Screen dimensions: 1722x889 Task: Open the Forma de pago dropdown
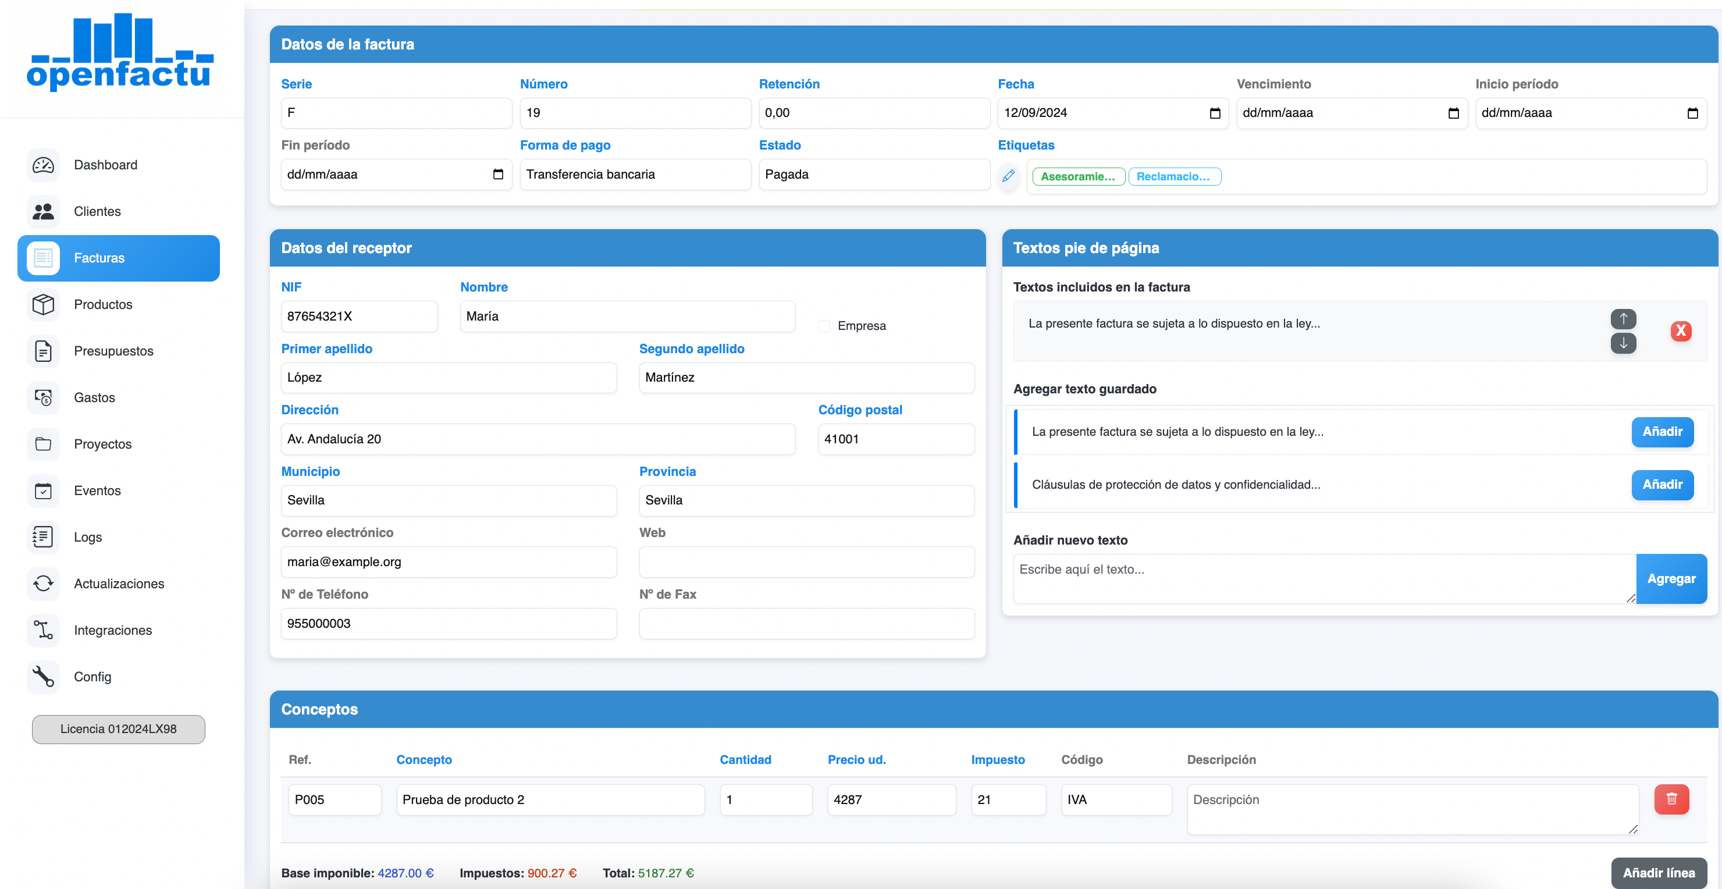coord(634,175)
